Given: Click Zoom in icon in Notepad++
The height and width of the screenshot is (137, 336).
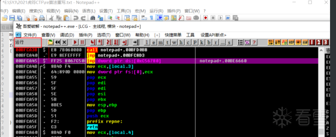Looking at the screenshot, I should 110,18.
